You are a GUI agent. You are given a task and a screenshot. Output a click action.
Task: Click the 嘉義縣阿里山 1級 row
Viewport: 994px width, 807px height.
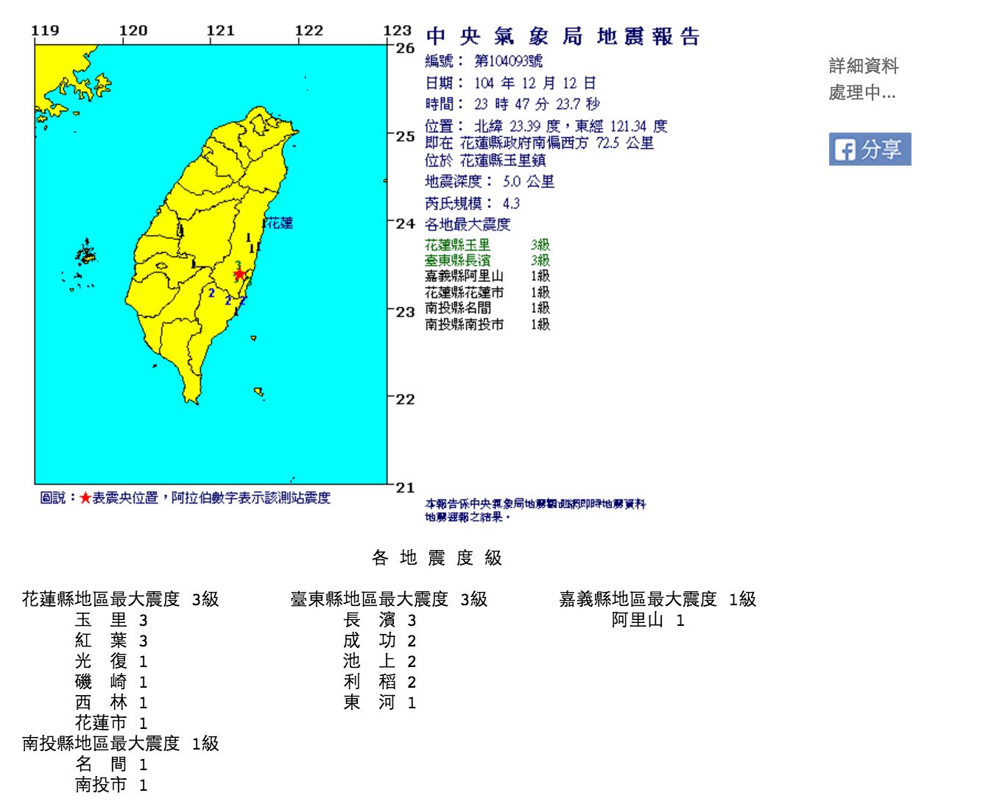pyautogui.click(x=487, y=276)
